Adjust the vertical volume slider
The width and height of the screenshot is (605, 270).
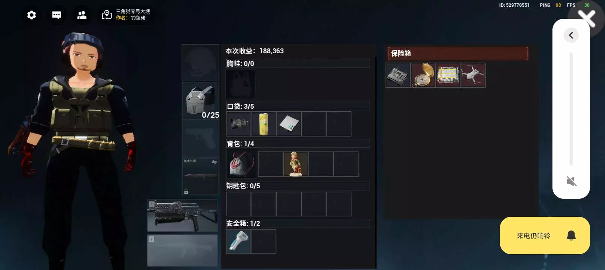point(571,109)
